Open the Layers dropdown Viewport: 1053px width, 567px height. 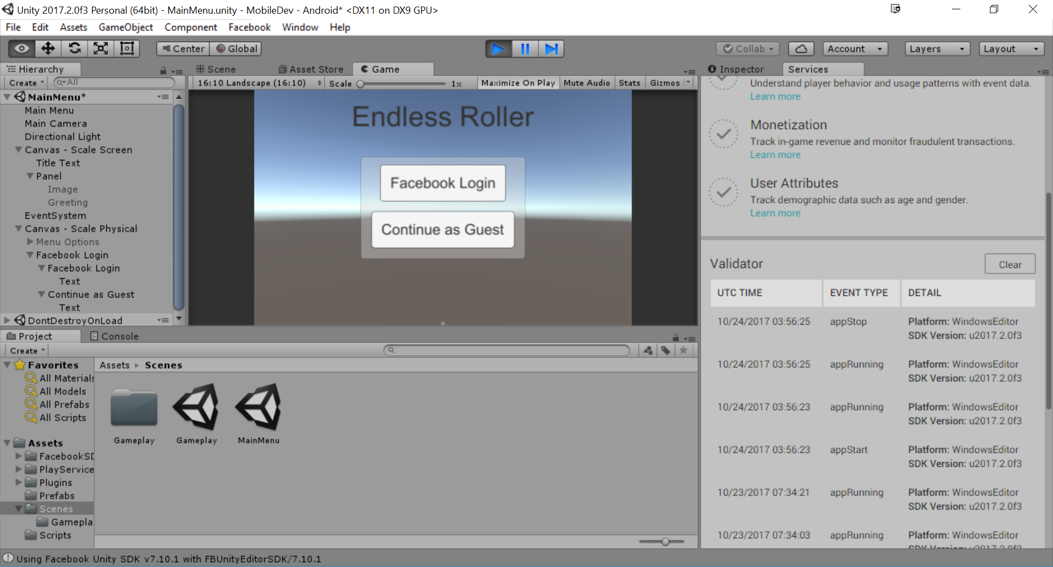click(937, 49)
